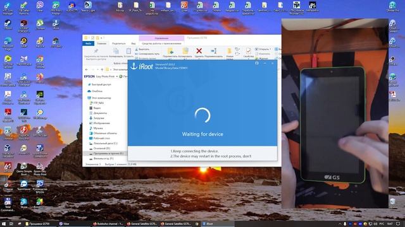Open the Steam desktop shortcut
405x227 pixels.
tap(8, 25)
